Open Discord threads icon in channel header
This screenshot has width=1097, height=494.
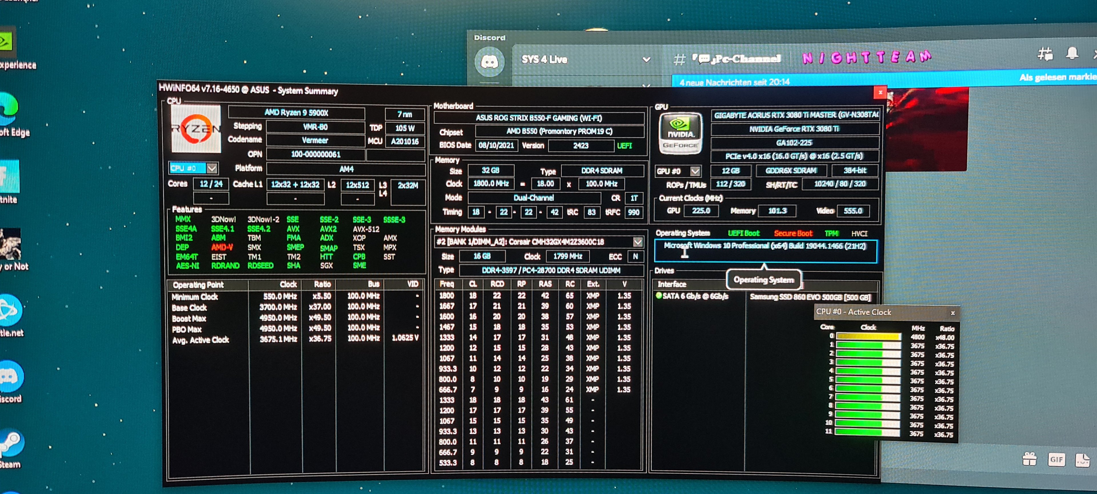1045,54
